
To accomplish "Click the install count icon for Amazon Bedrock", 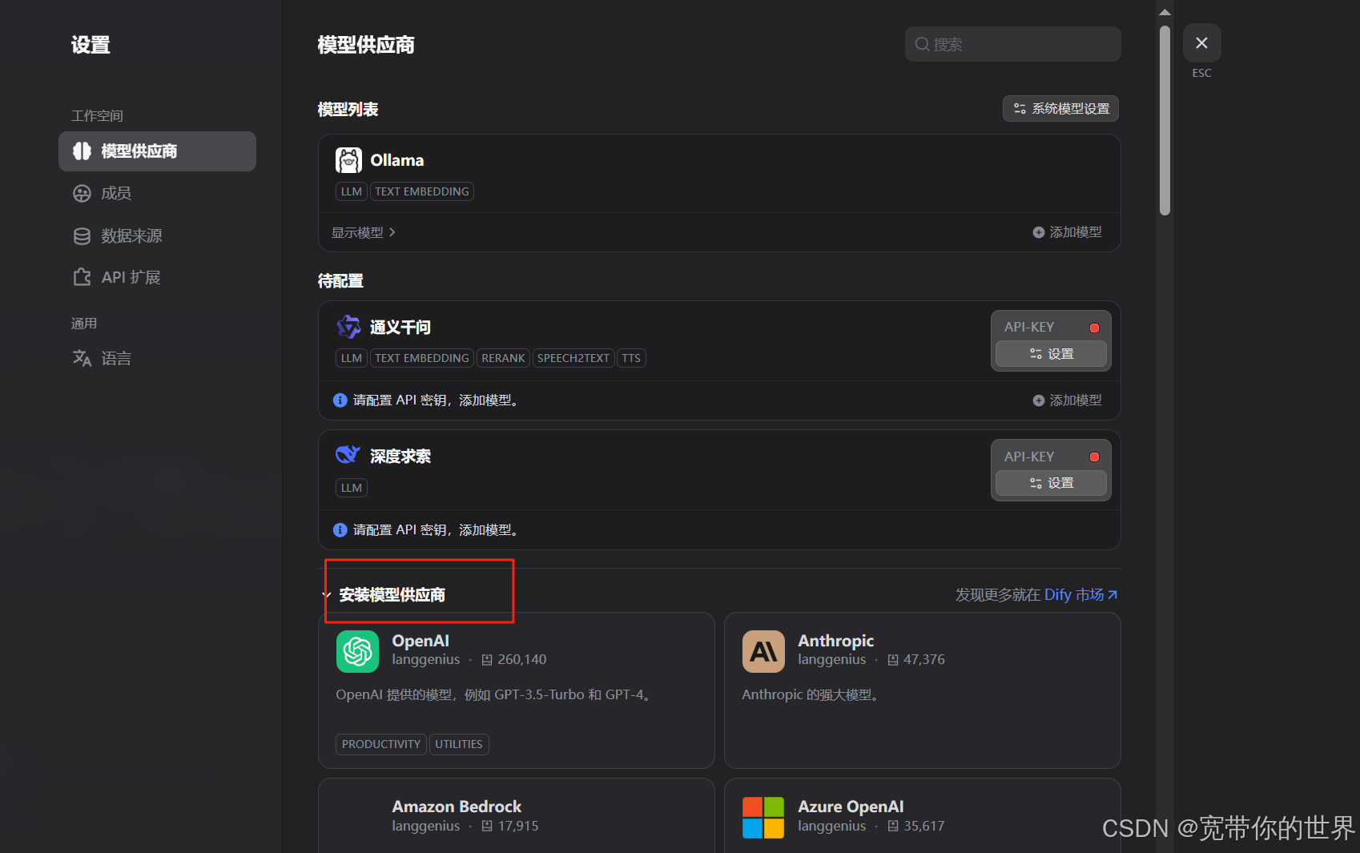I will coord(487,826).
